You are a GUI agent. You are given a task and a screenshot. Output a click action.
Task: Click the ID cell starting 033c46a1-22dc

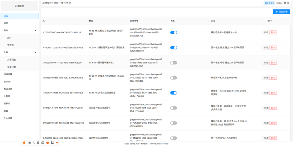point(63,47)
